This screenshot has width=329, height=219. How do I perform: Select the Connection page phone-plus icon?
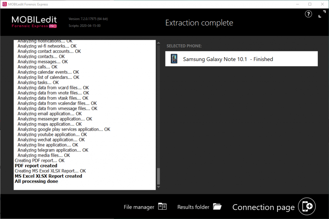(307, 206)
